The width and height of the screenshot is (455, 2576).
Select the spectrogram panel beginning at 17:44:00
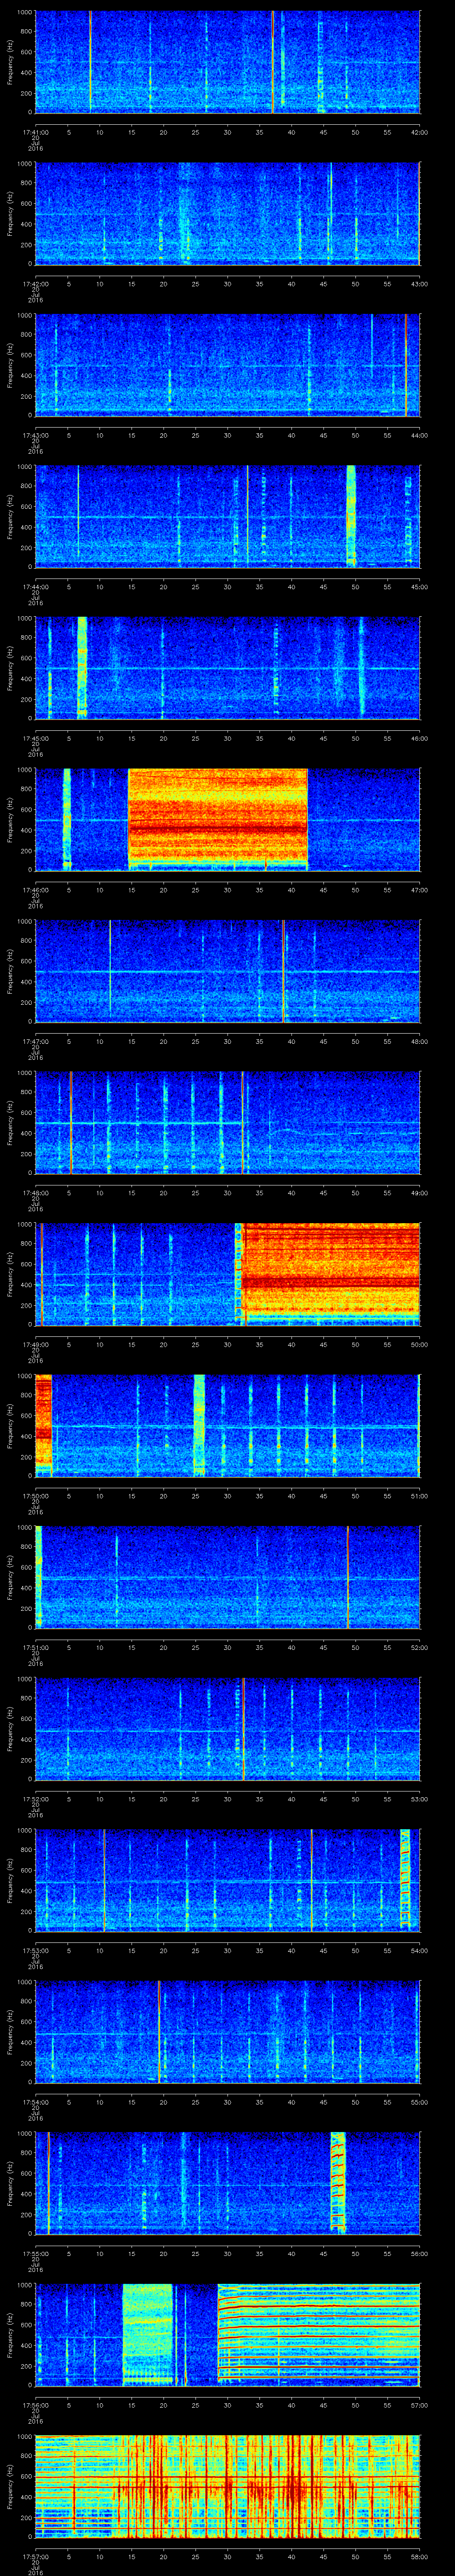[227, 516]
